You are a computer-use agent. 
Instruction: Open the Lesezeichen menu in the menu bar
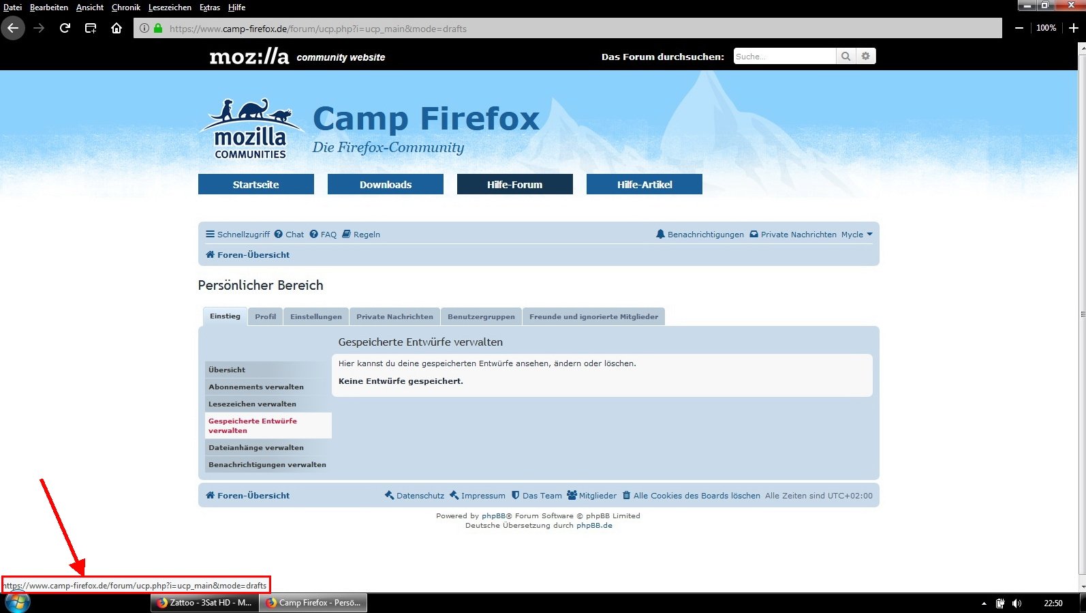170,8
